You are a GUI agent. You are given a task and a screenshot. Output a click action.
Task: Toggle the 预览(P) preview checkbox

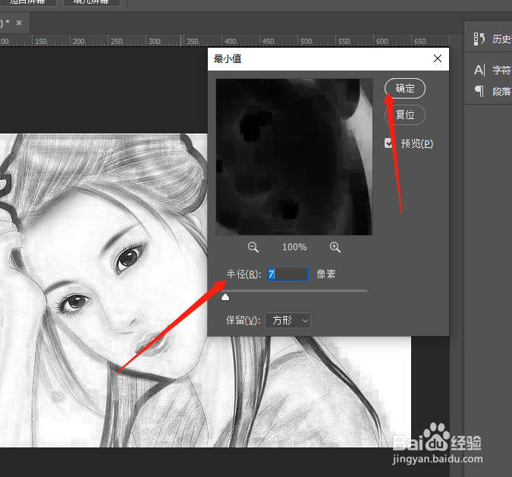tap(388, 143)
